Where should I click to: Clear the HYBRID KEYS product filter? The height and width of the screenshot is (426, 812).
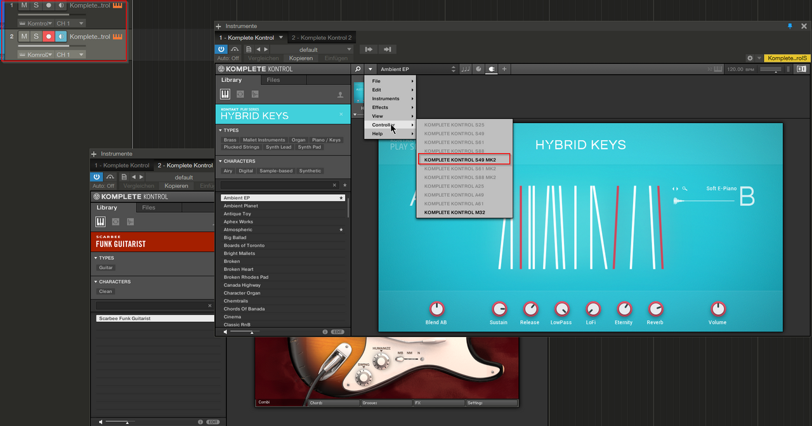tap(341, 115)
